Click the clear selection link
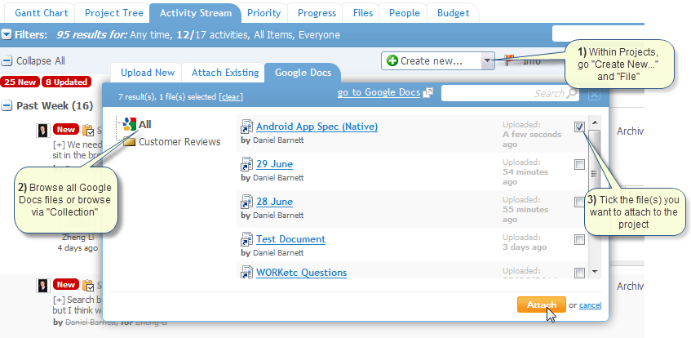The image size is (691, 338). (229, 97)
